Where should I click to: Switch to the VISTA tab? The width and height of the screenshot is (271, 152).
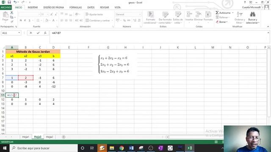click(118, 8)
